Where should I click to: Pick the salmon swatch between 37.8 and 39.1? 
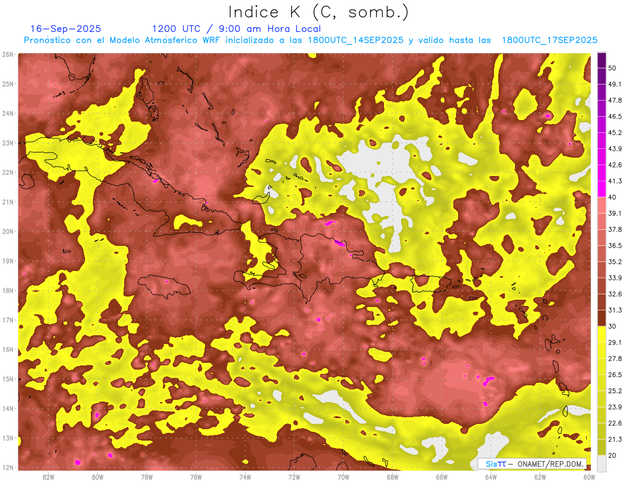(x=601, y=221)
